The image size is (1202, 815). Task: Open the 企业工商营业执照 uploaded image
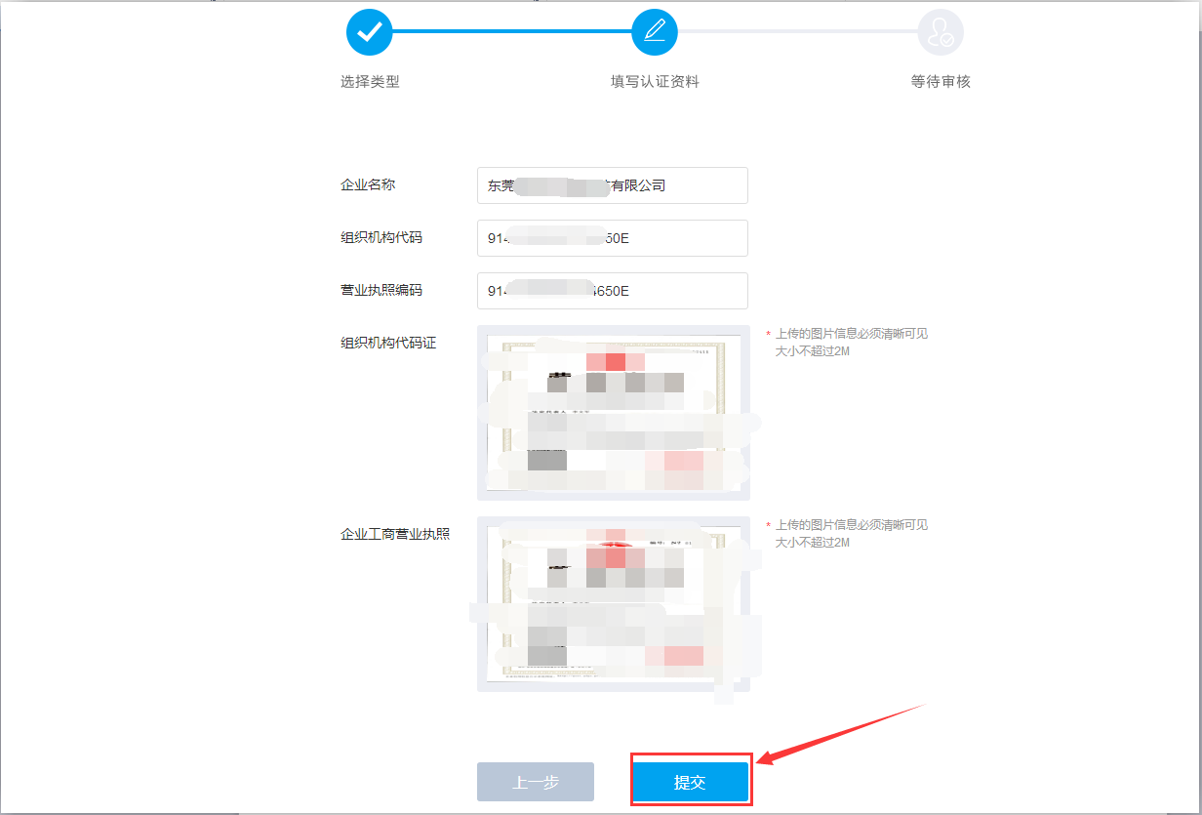613,604
